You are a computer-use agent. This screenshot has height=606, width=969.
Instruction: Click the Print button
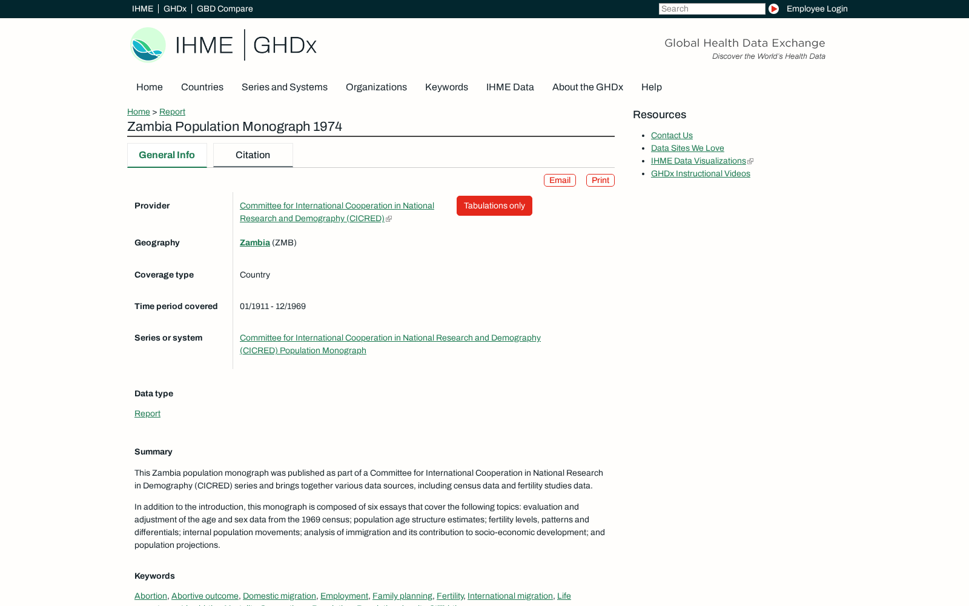(600, 180)
